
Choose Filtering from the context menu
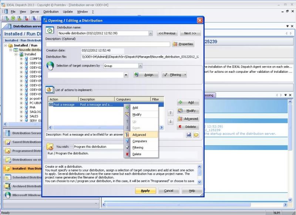[x=138, y=147]
